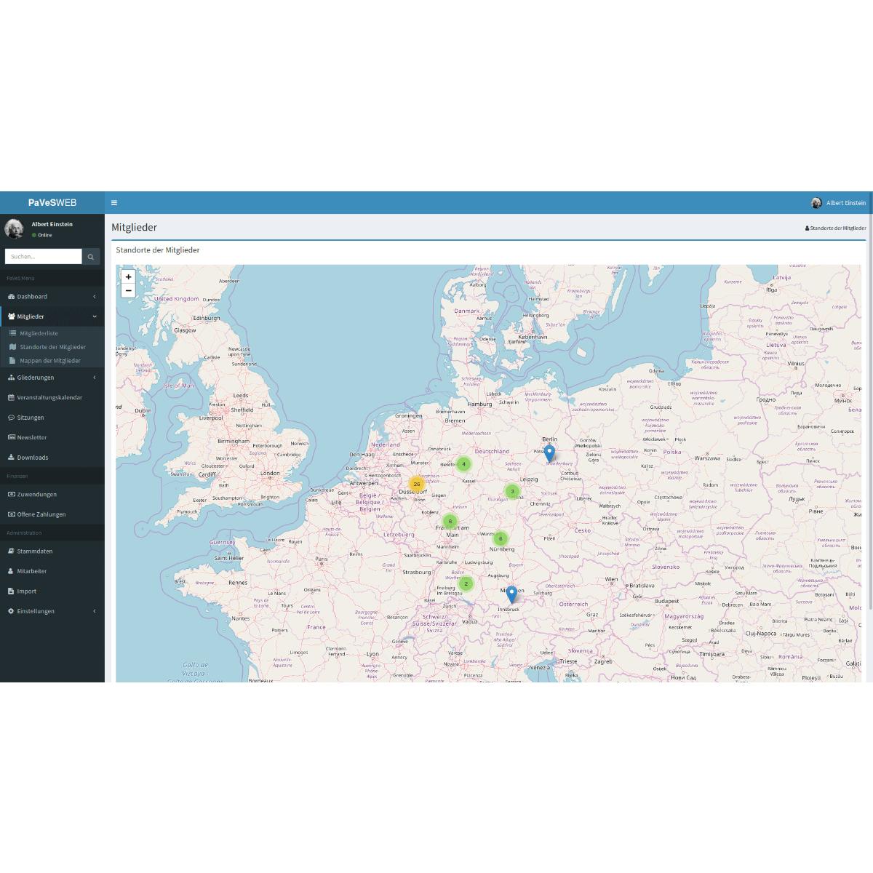
Task: Open the Mitarbeiter menu item
Action: tap(52, 571)
